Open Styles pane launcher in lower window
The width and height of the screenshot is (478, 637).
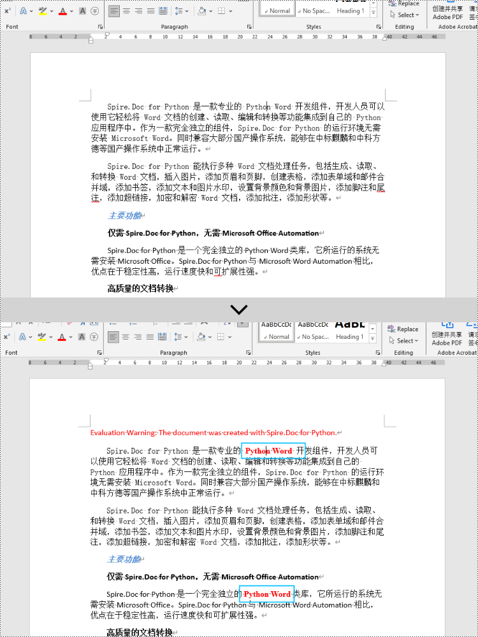tap(379, 353)
